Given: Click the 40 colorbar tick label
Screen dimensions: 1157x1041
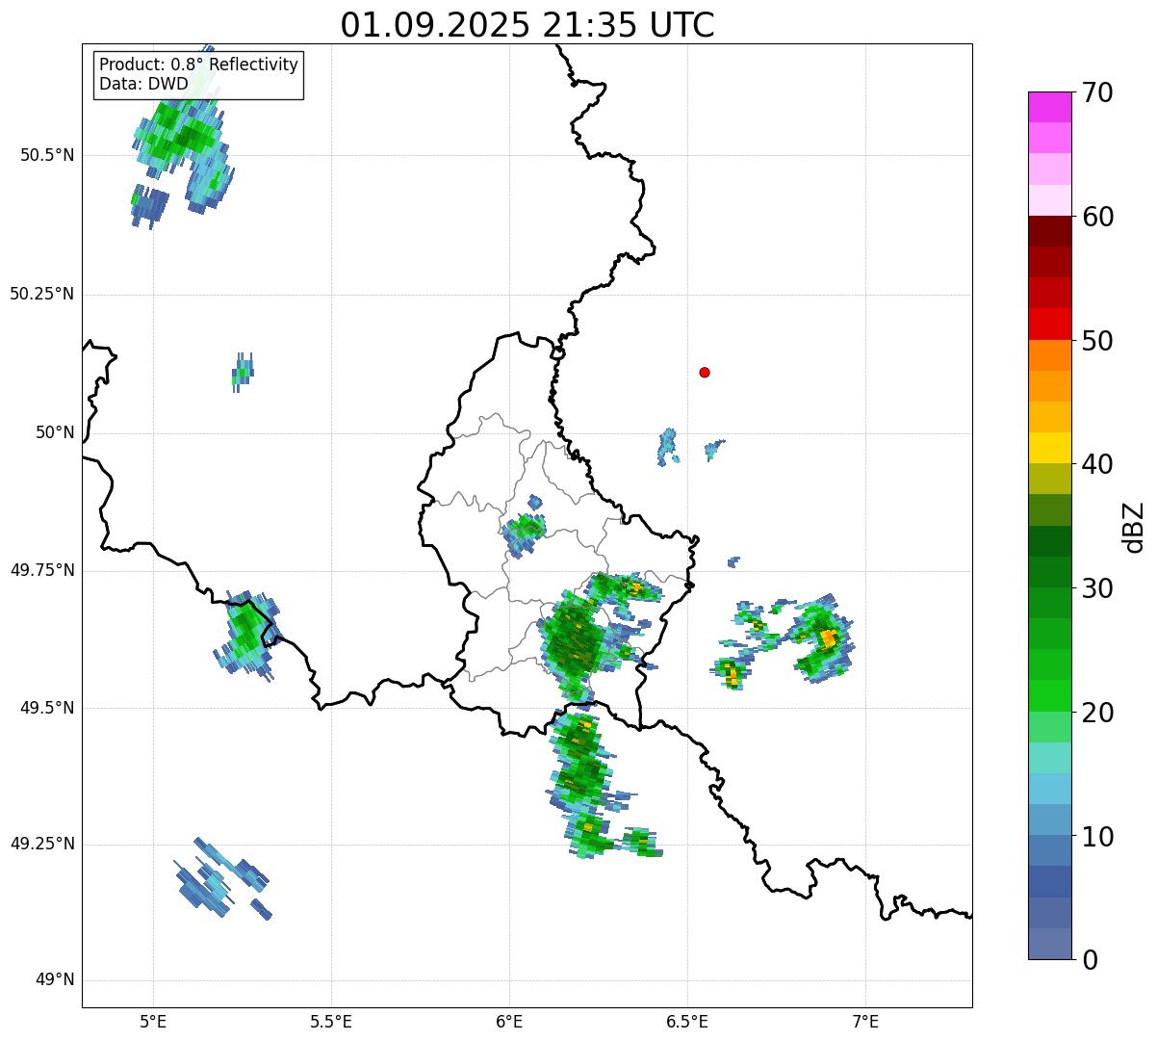Looking at the screenshot, I should [1096, 464].
